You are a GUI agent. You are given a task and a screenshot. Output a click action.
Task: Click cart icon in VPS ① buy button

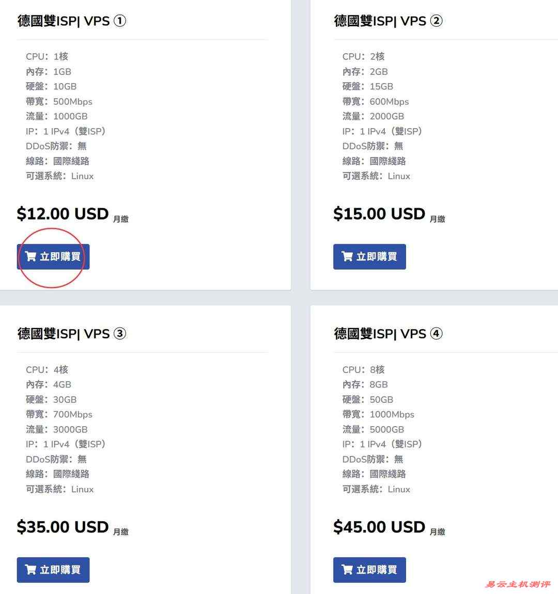(30, 257)
